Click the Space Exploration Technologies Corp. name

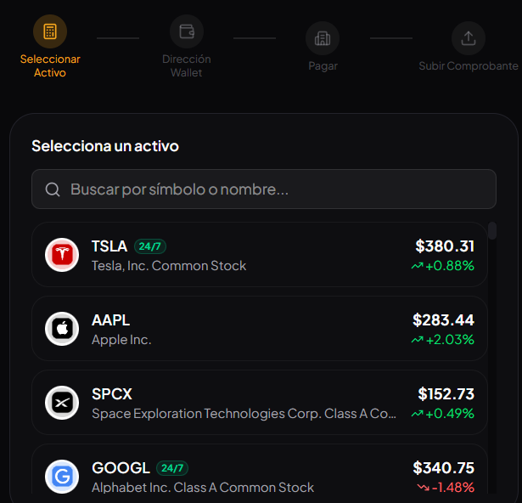(x=244, y=414)
